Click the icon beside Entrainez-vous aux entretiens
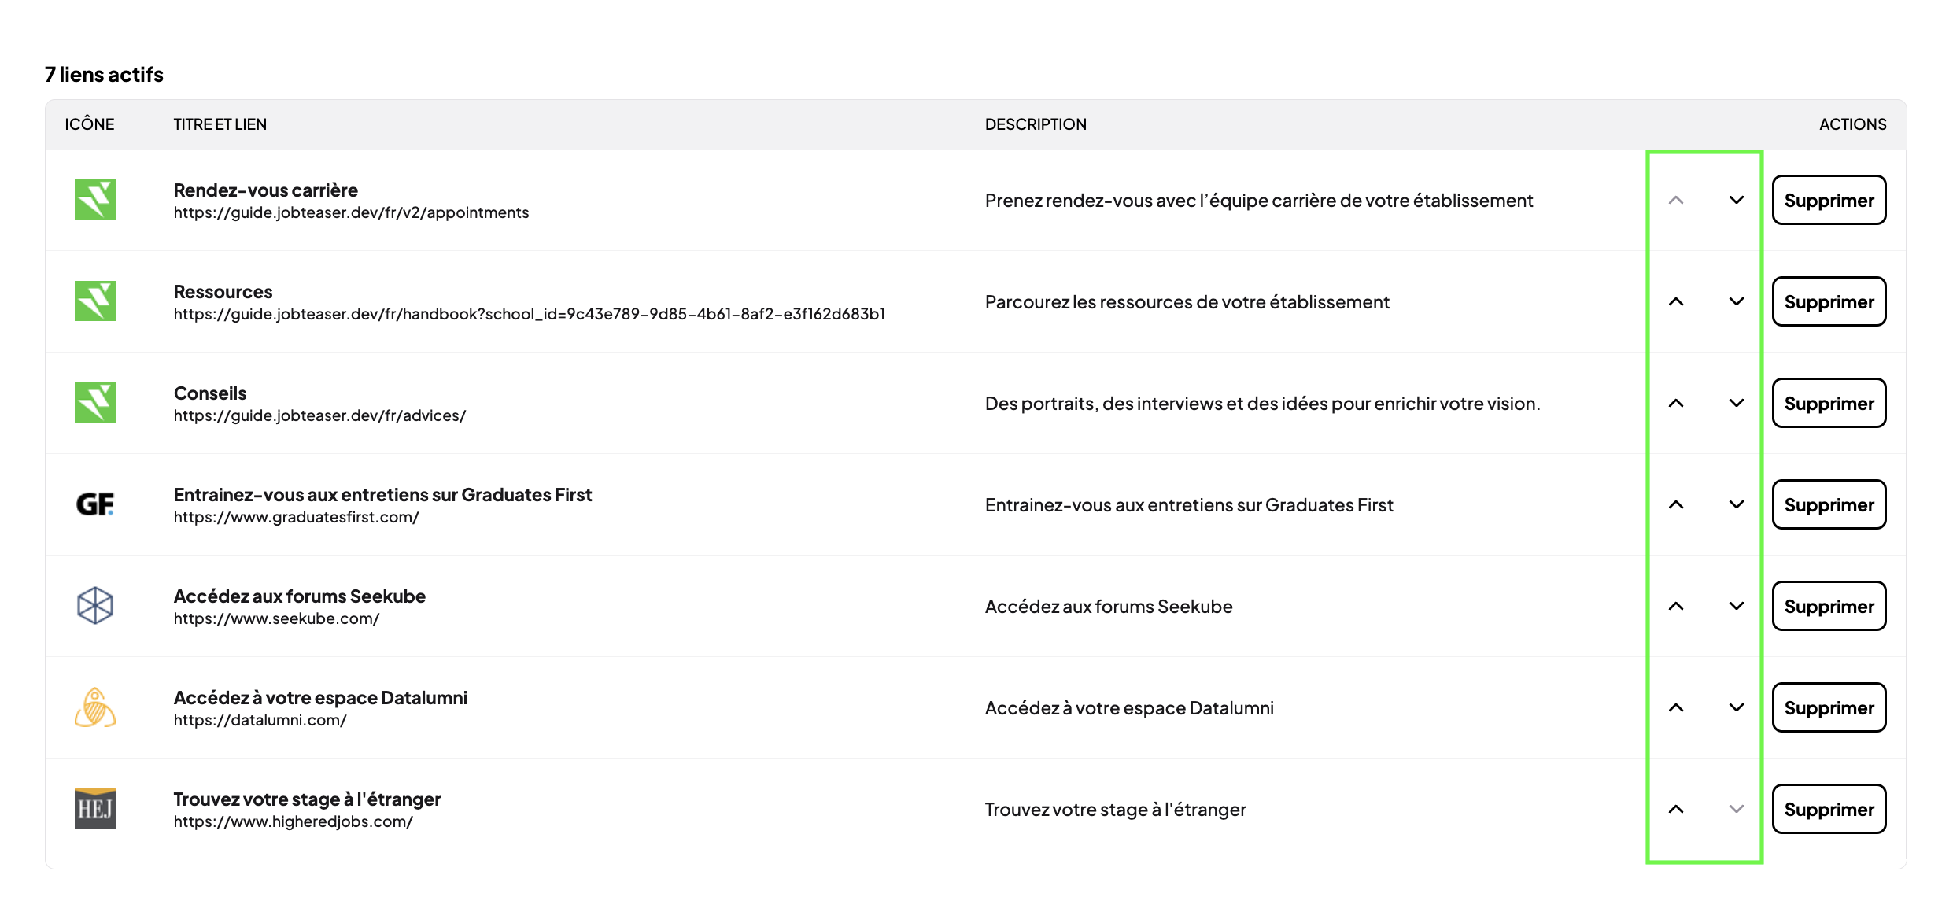1942x897 pixels. pyautogui.click(x=94, y=504)
